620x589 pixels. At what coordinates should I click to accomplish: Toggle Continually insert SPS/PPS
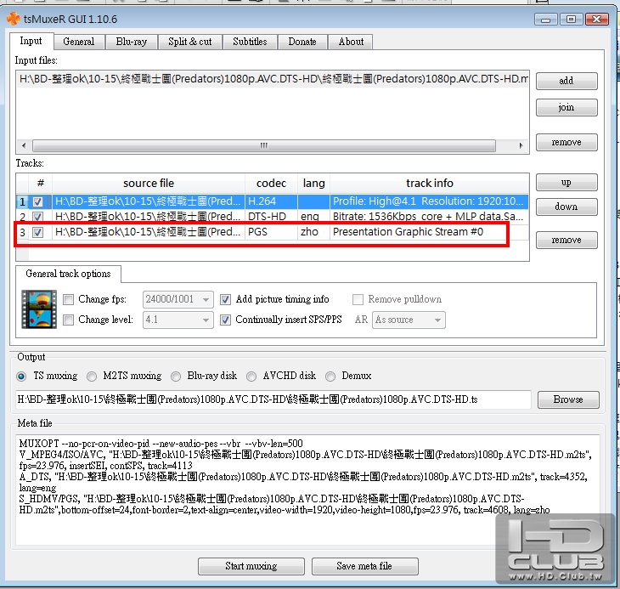pyautogui.click(x=225, y=320)
